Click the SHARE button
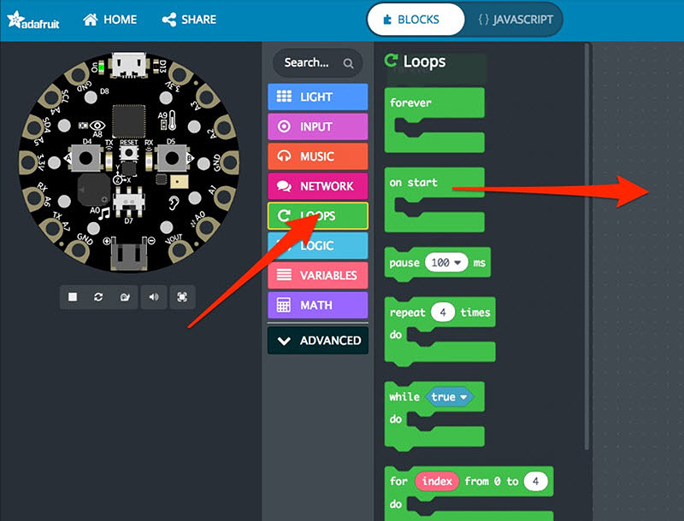Screen dimensions: 684x521 pyautogui.click(x=189, y=19)
